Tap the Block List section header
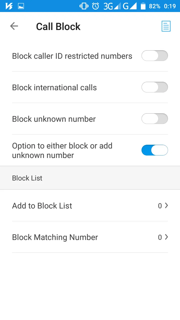The width and height of the screenshot is (180, 320). click(x=27, y=178)
